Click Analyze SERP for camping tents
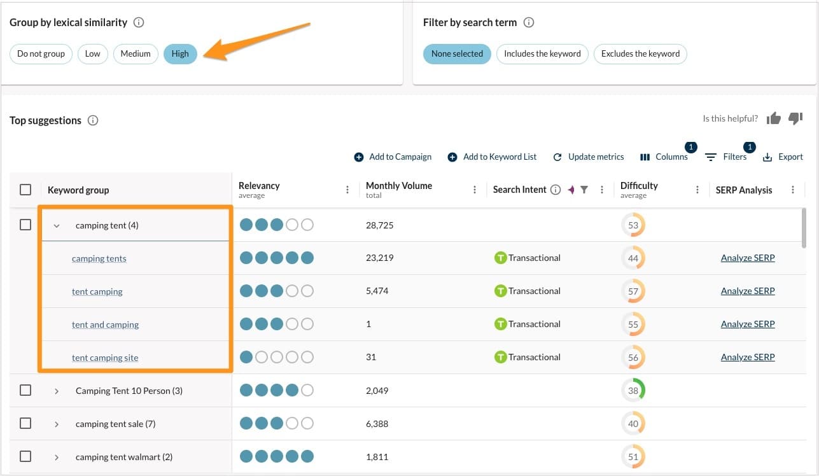This screenshot has width=819, height=476. tap(748, 258)
